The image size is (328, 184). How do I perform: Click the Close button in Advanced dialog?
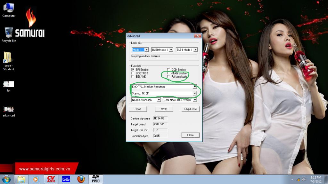[190, 135]
